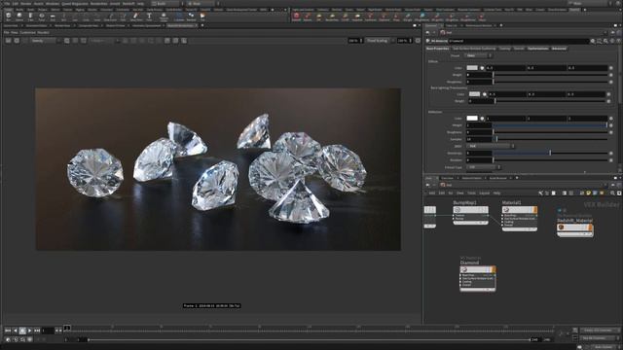The height and width of the screenshot is (350, 623).
Task: Open the File menu in the main menu bar
Action: click(x=7, y=3)
